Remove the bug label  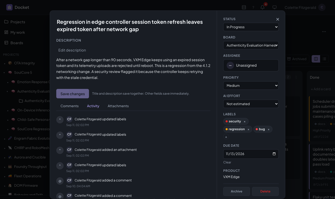(269, 129)
